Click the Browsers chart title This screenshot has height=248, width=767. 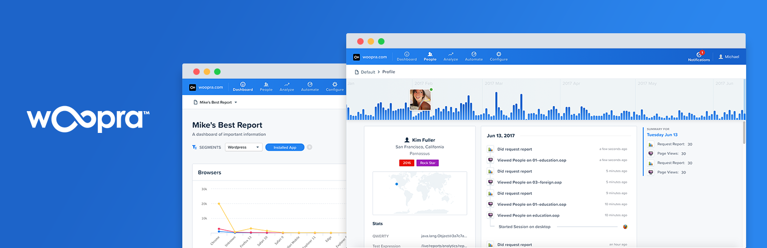210,173
